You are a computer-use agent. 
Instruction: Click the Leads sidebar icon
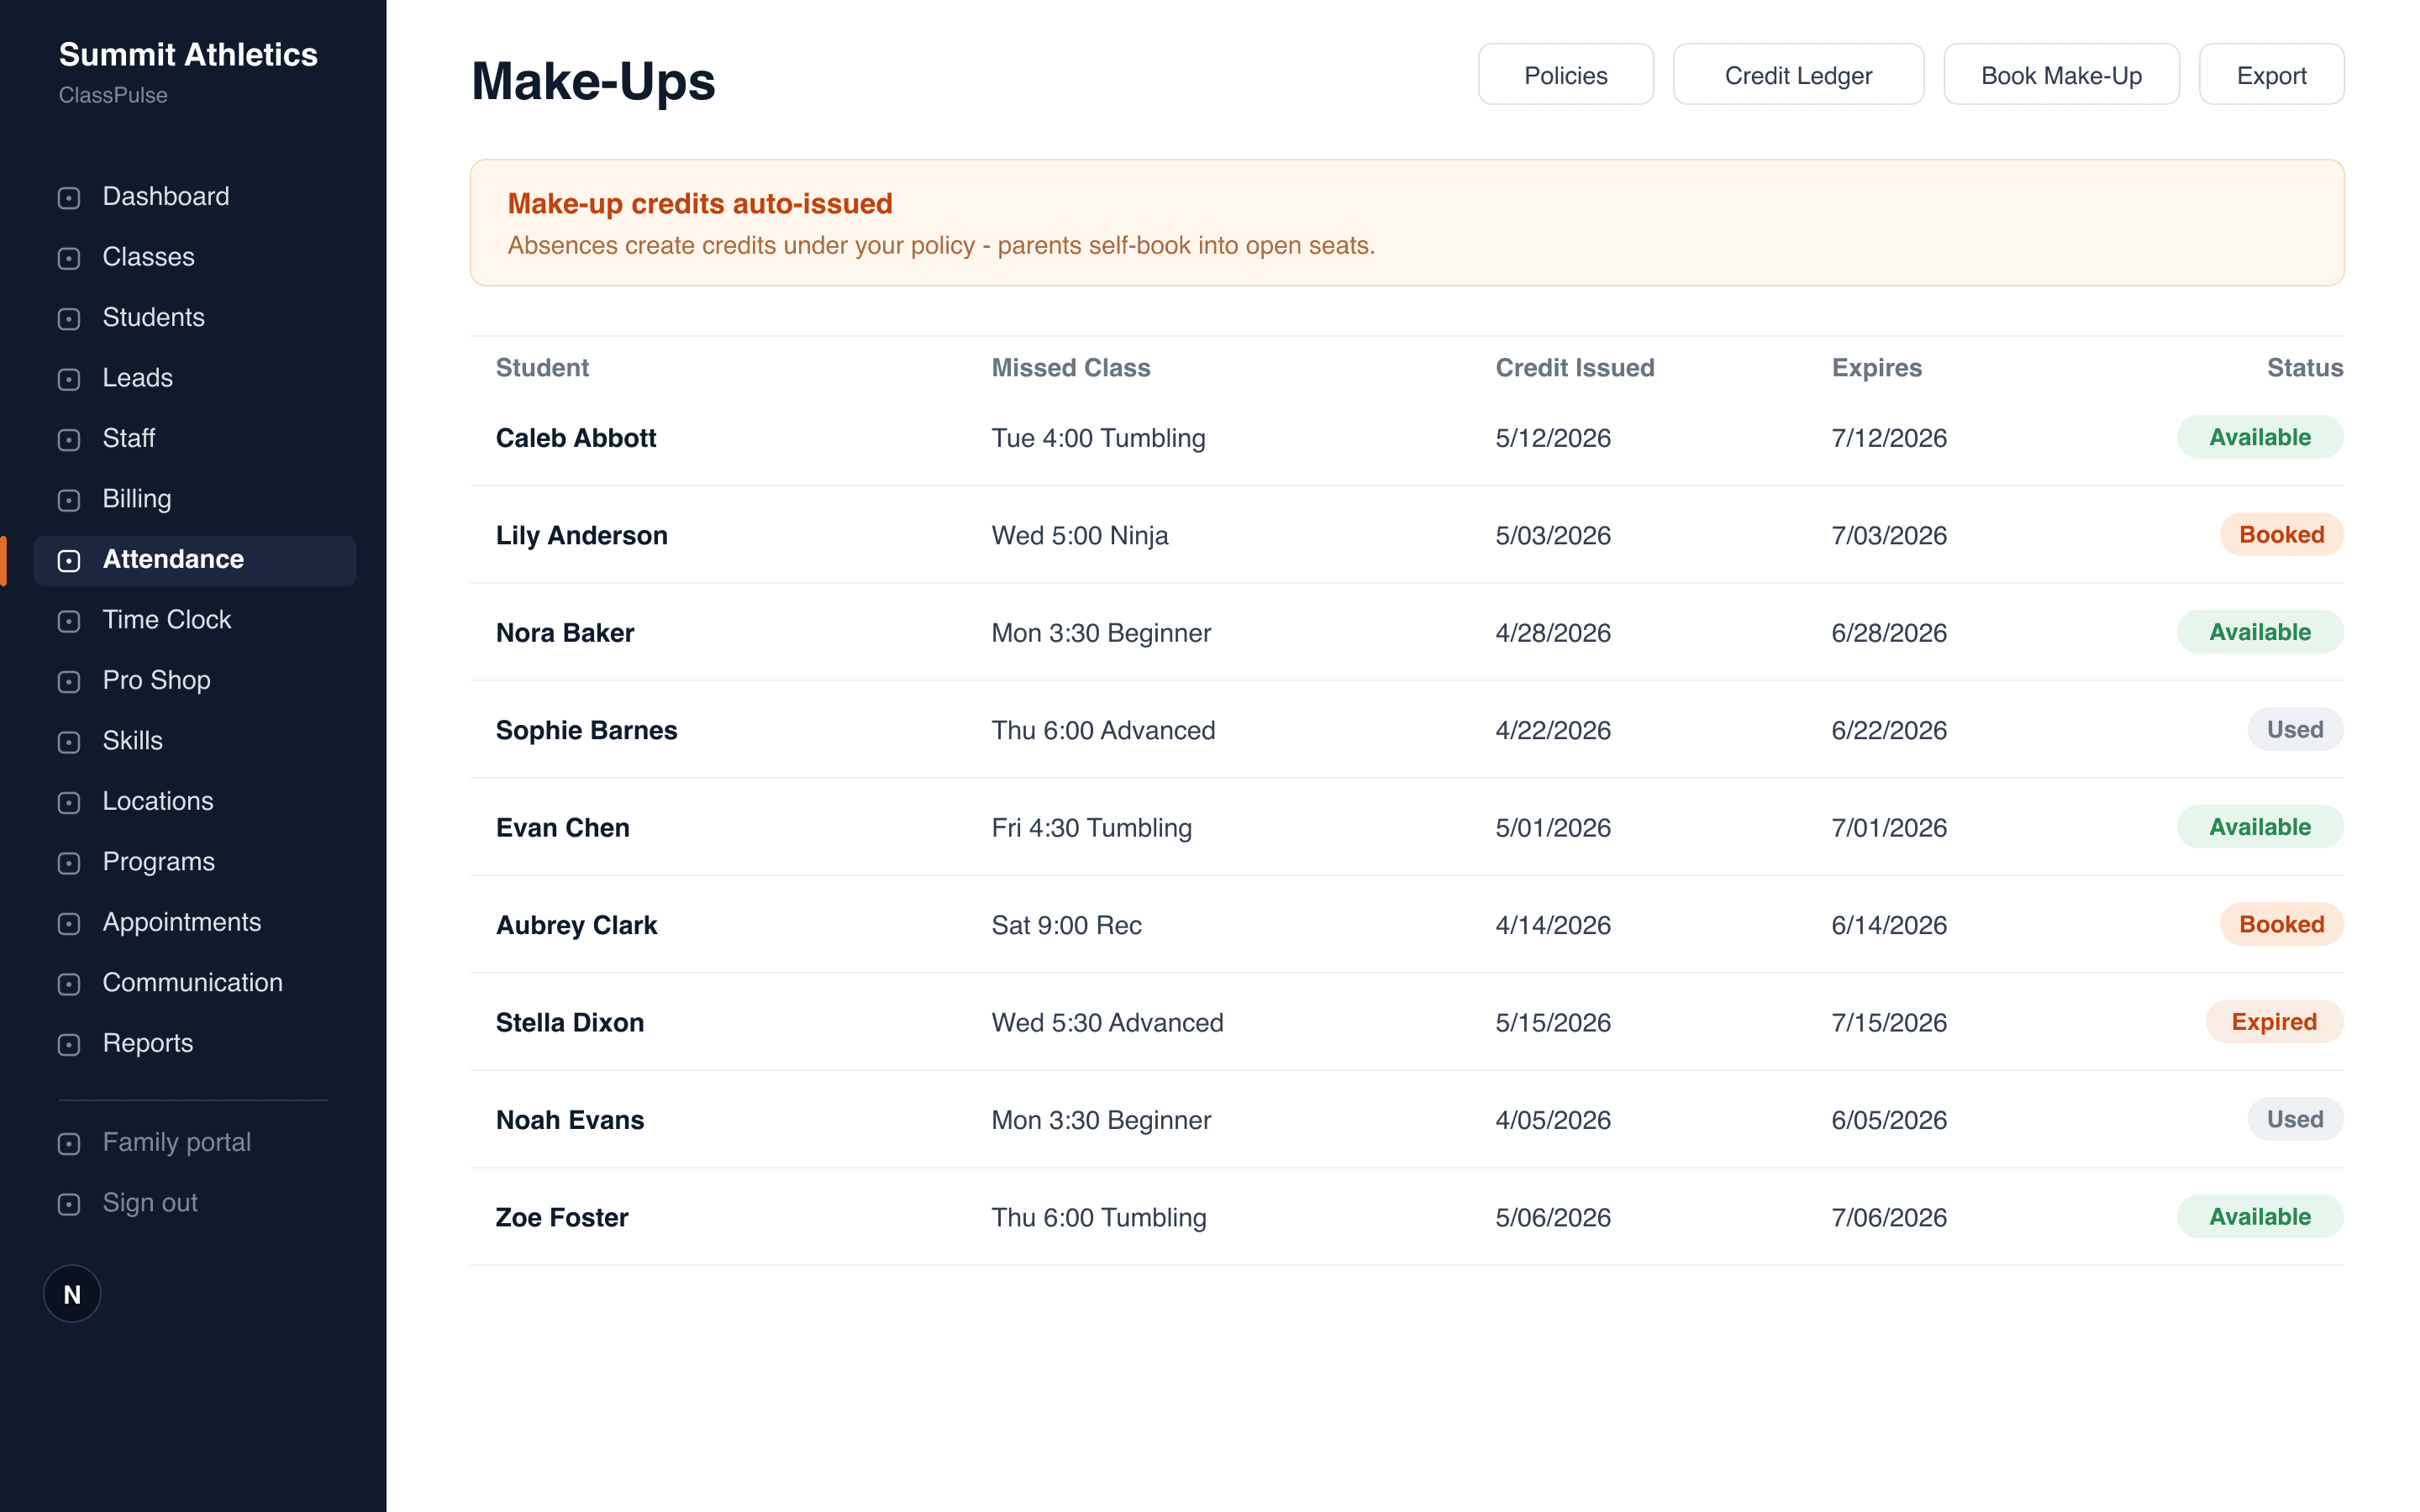[69, 379]
